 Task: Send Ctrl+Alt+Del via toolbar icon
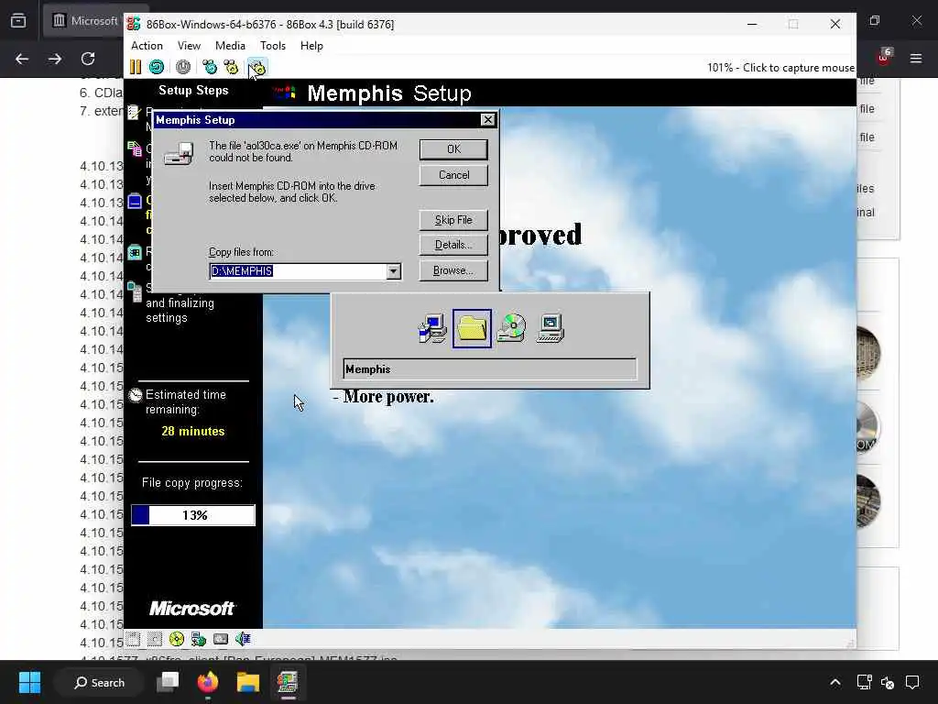click(x=210, y=67)
